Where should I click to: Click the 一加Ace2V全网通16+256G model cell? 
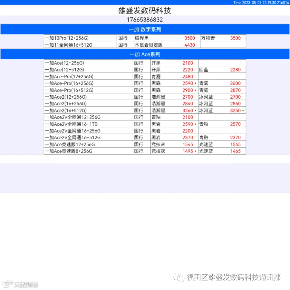click(x=88, y=131)
